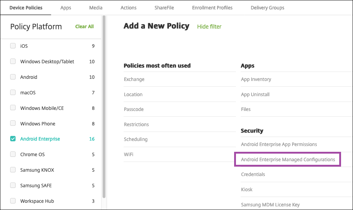
Task: Check the Samsung KNOX checkbox
Action: point(13,170)
